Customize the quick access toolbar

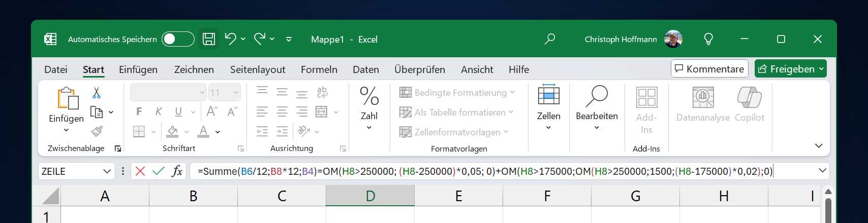[289, 39]
